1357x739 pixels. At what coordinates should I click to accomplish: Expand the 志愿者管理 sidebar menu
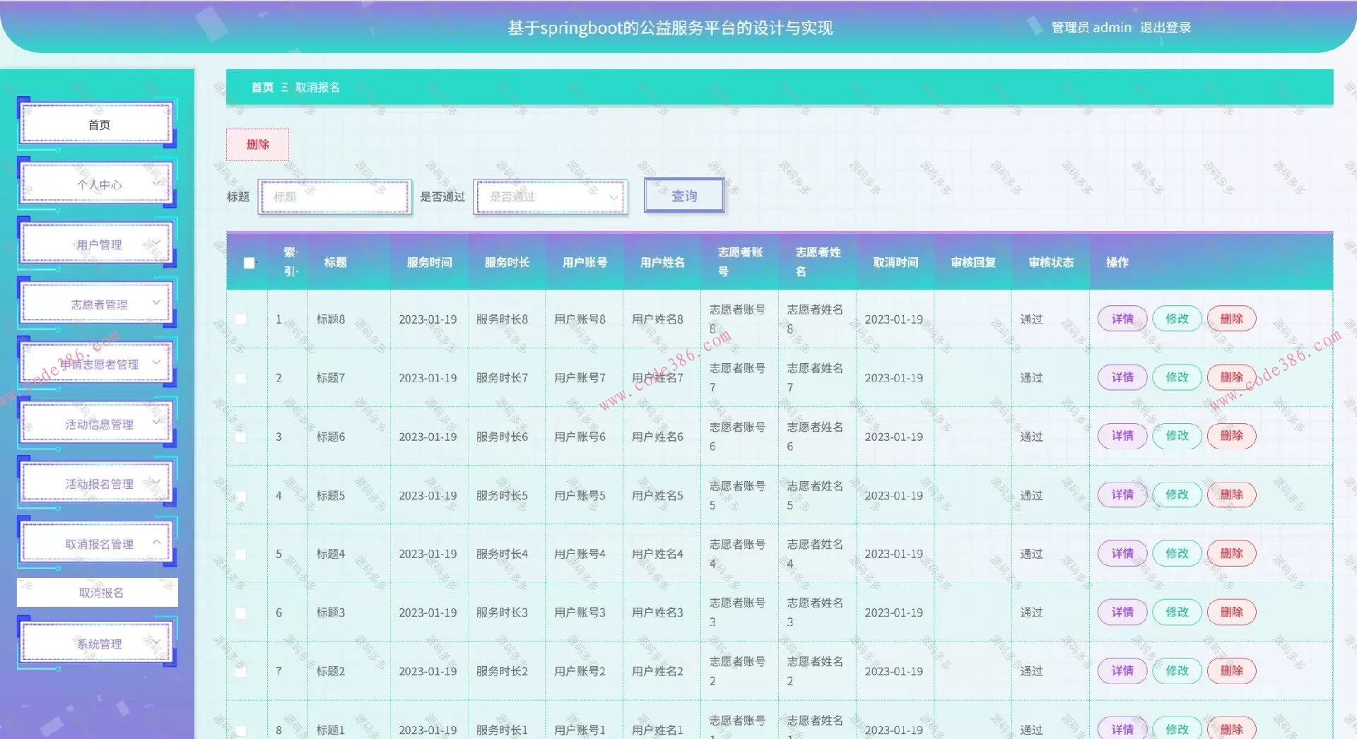point(97,304)
